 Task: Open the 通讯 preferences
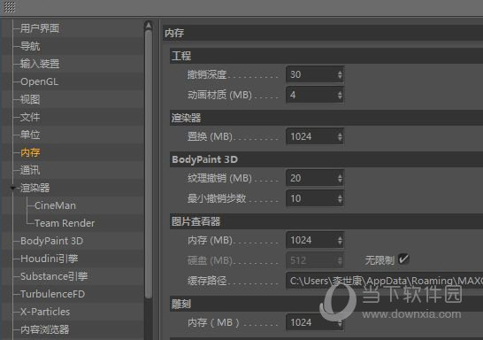pyautogui.click(x=30, y=170)
